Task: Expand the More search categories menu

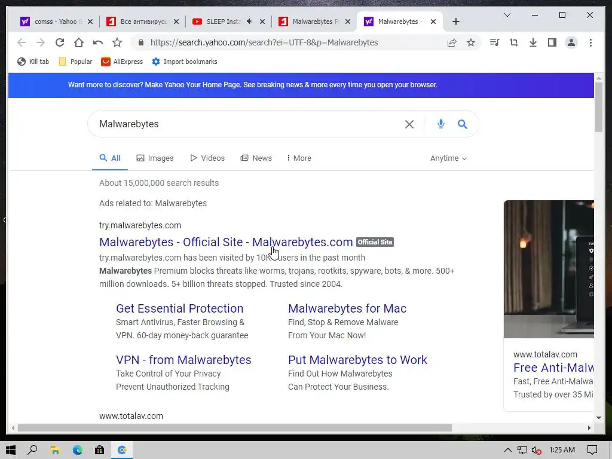Action: [299, 158]
